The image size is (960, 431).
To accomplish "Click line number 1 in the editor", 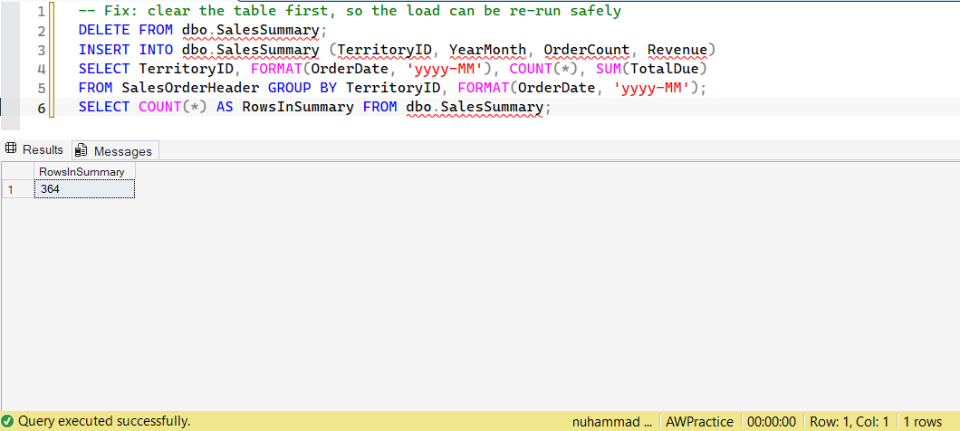I will click(41, 12).
